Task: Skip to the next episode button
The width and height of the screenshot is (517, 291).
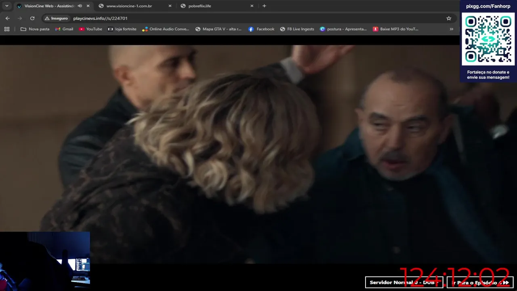Action: click(x=480, y=282)
